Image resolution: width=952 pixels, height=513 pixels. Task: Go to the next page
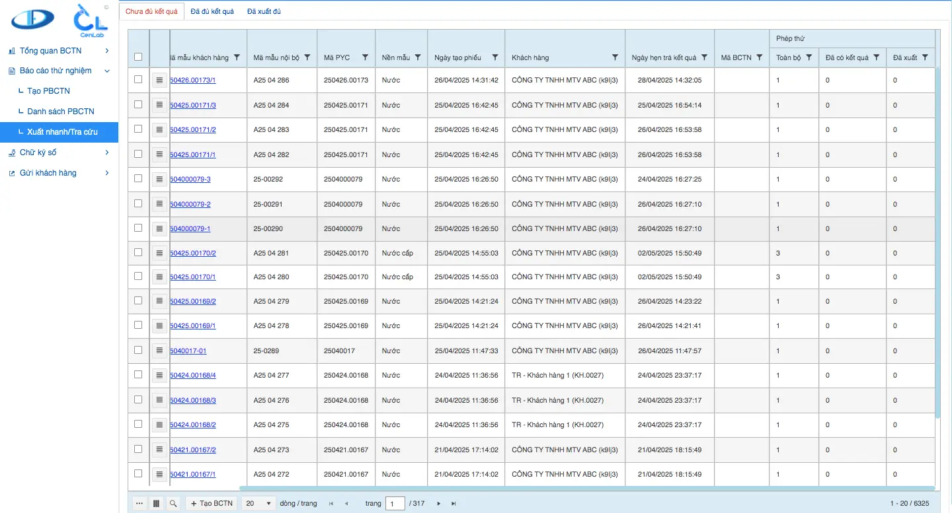tap(438, 504)
